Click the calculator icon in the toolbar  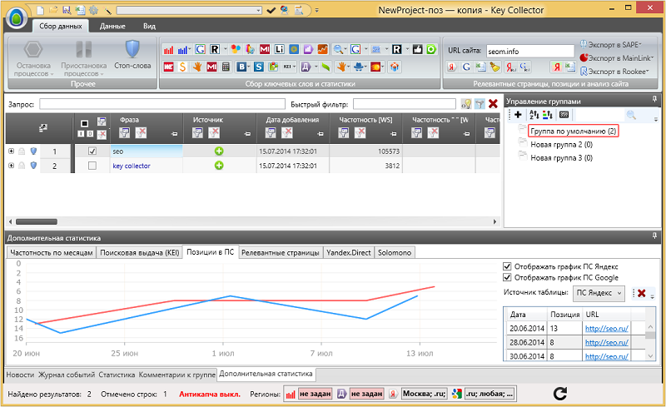coord(226,67)
